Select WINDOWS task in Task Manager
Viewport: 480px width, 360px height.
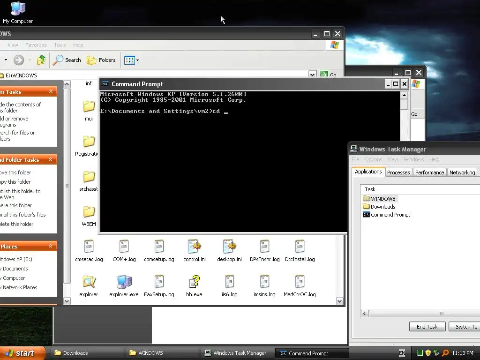380,199
